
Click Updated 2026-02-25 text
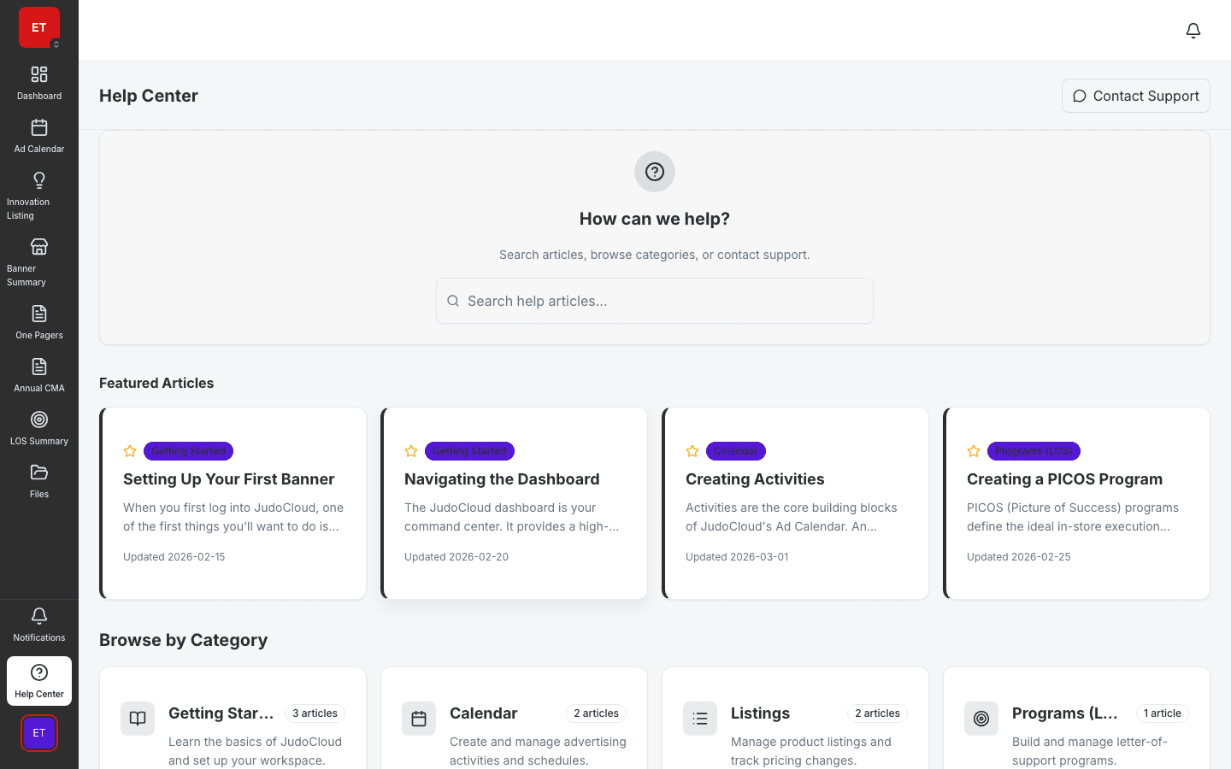point(1018,557)
